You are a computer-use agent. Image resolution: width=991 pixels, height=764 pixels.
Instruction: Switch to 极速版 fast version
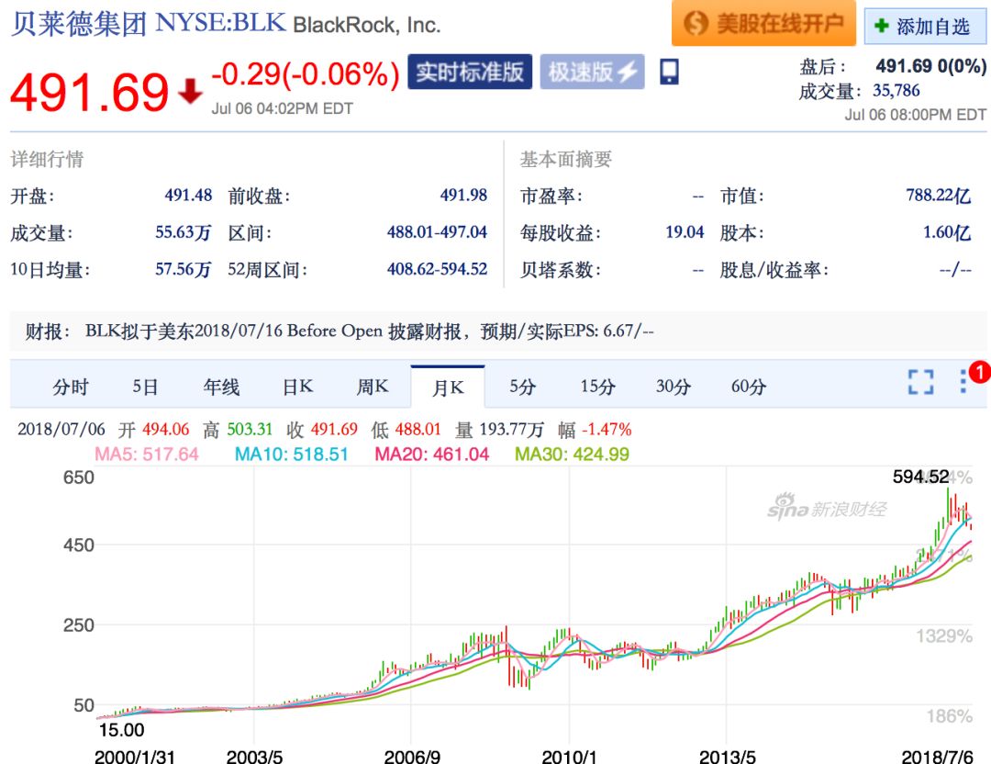click(592, 72)
